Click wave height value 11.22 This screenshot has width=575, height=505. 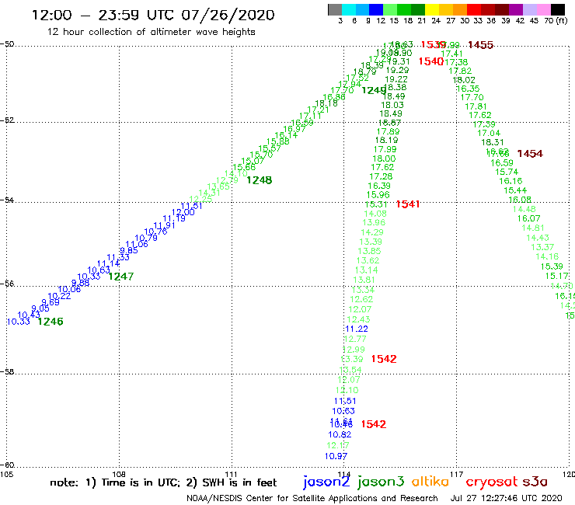[357, 329]
